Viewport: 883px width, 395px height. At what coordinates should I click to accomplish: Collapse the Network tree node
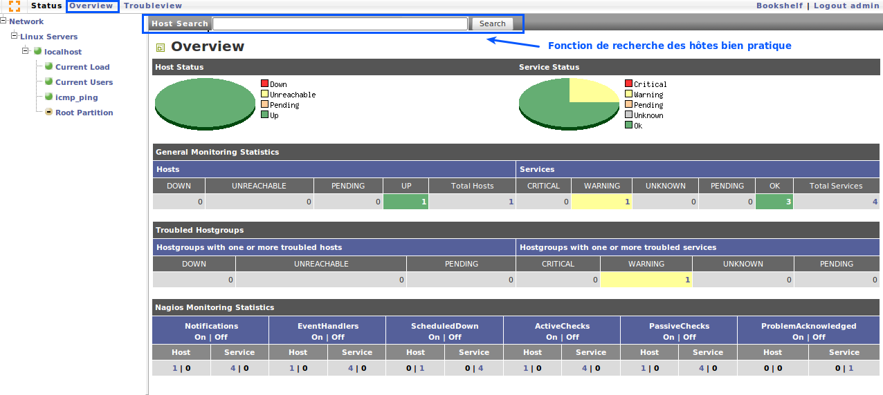(x=4, y=21)
